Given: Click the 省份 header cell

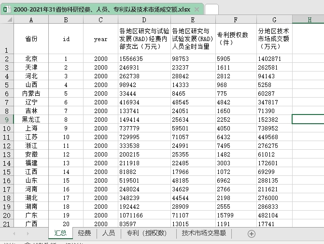Looking at the screenshot, I should click(x=31, y=39).
